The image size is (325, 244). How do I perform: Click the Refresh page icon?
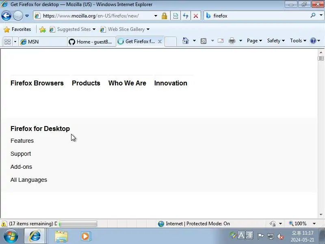[186, 16]
